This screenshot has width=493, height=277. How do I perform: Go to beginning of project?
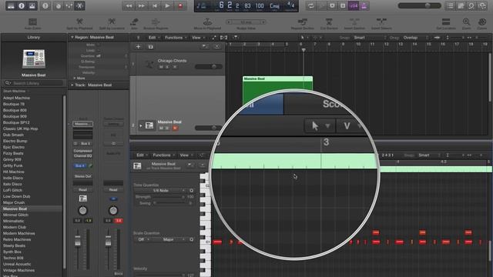[154, 5]
